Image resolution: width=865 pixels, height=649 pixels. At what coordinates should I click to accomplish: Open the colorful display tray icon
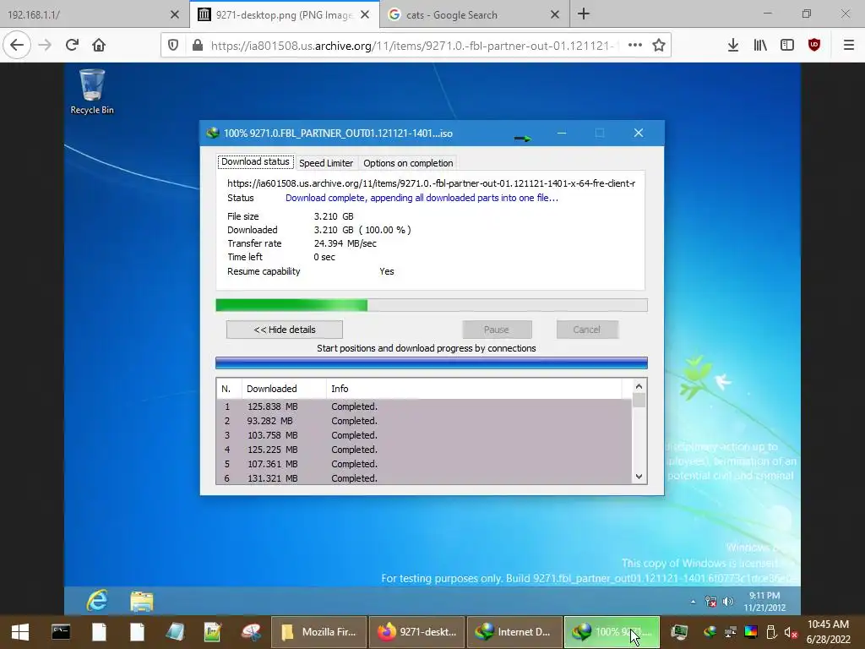[751, 632]
